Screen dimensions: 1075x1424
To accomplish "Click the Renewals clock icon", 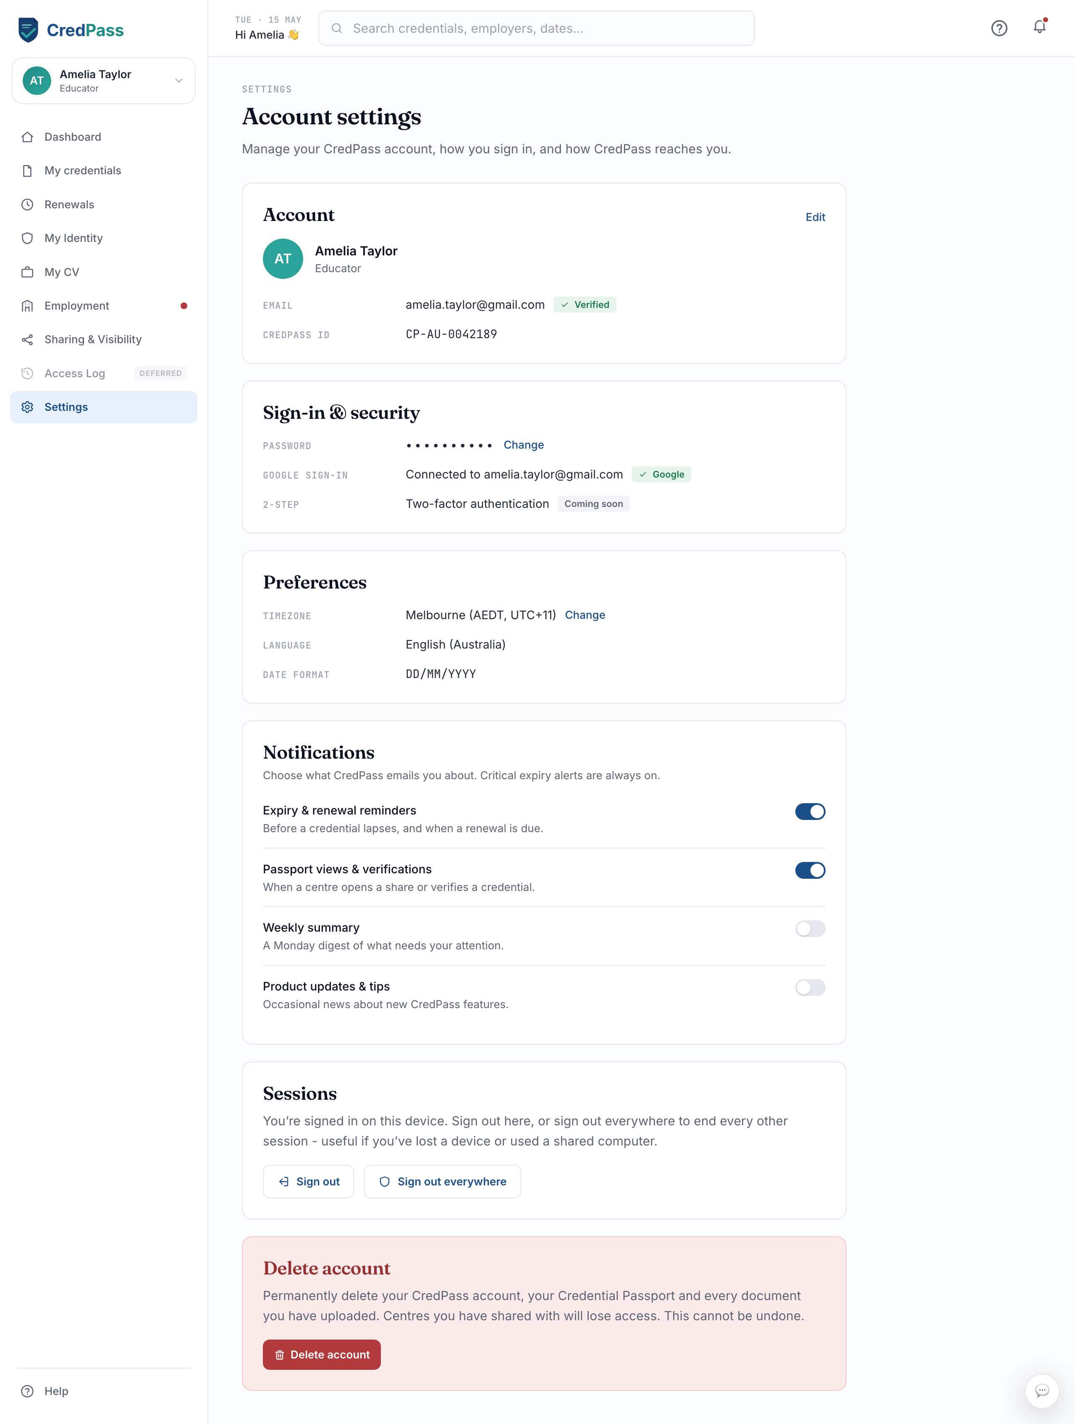I will click(27, 205).
